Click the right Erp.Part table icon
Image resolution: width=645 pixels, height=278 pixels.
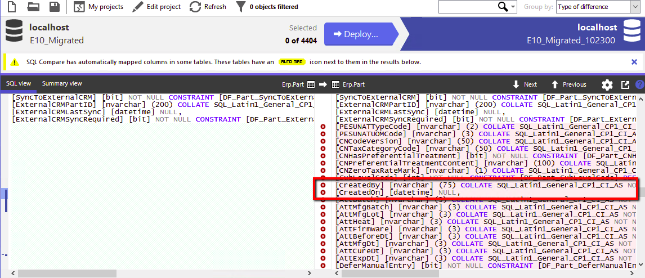(x=335, y=85)
